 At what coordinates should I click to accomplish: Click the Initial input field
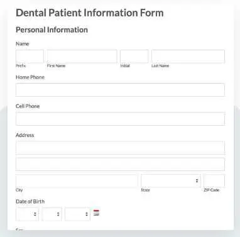click(x=134, y=56)
